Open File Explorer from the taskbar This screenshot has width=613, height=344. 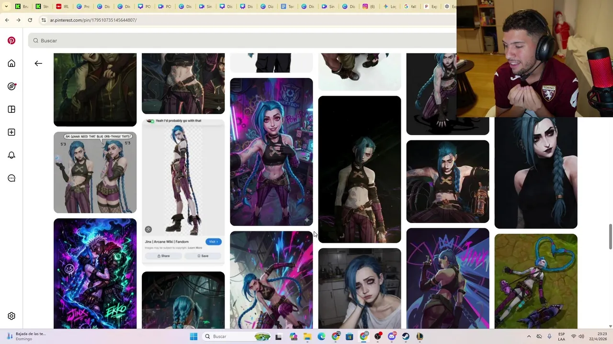pos(307,336)
